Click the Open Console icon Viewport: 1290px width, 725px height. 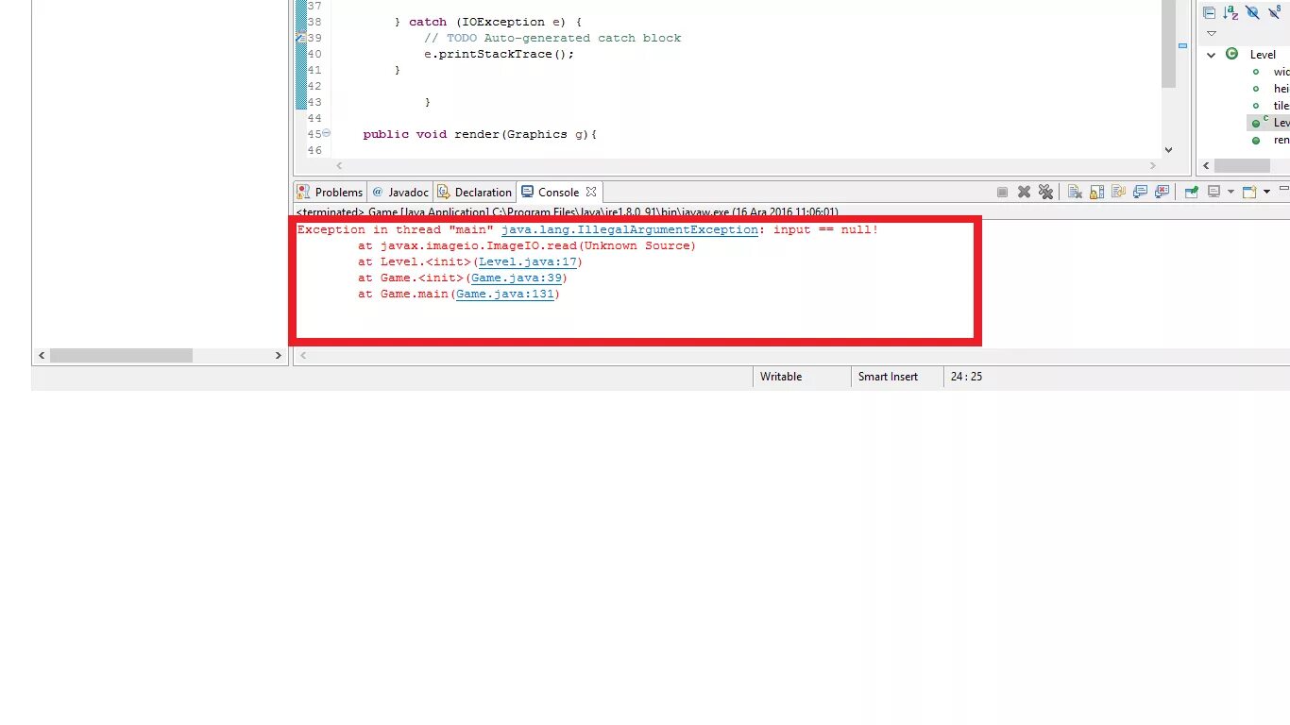tap(1249, 192)
